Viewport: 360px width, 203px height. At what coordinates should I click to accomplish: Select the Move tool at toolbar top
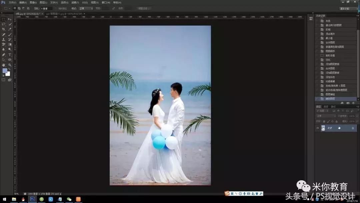coord(9,20)
